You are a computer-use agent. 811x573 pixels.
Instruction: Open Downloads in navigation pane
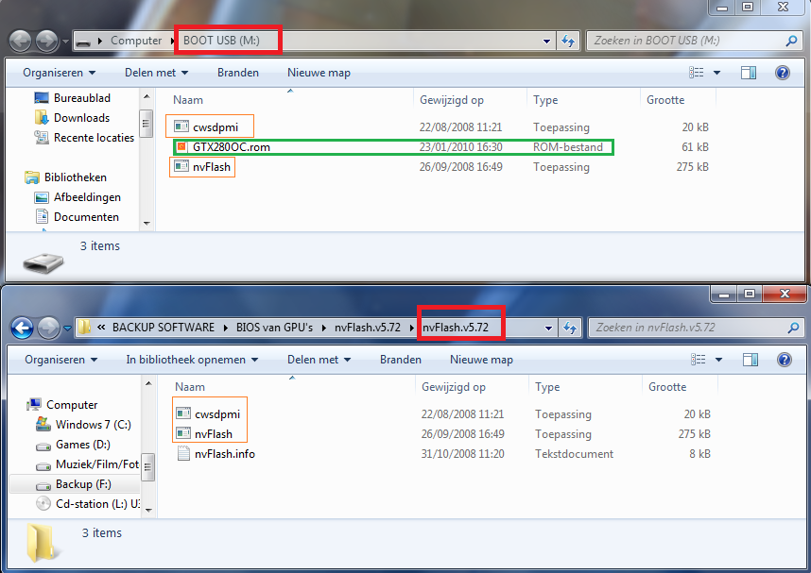tap(73, 118)
